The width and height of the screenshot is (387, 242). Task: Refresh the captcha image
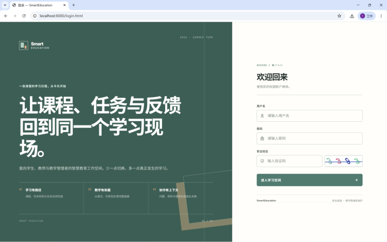(x=344, y=161)
